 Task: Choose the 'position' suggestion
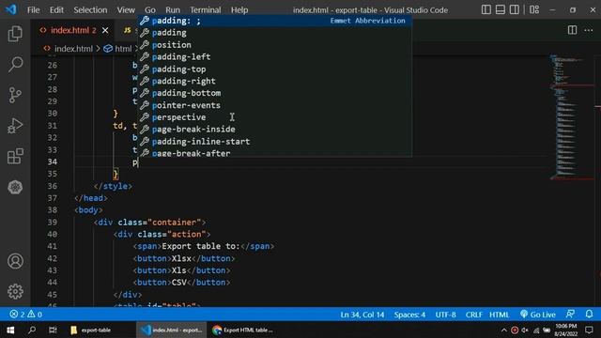[x=274, y=45]
